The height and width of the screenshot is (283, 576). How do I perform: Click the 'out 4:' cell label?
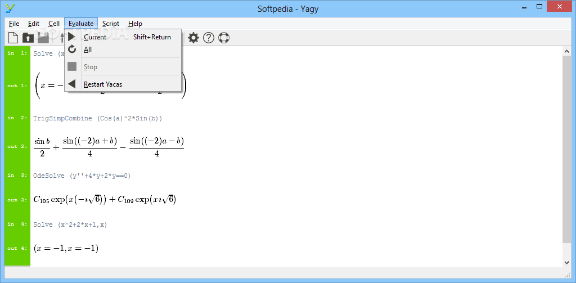tap(17, 249)
